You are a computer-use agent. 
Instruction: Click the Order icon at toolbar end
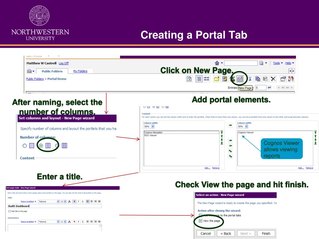point(291,79)
